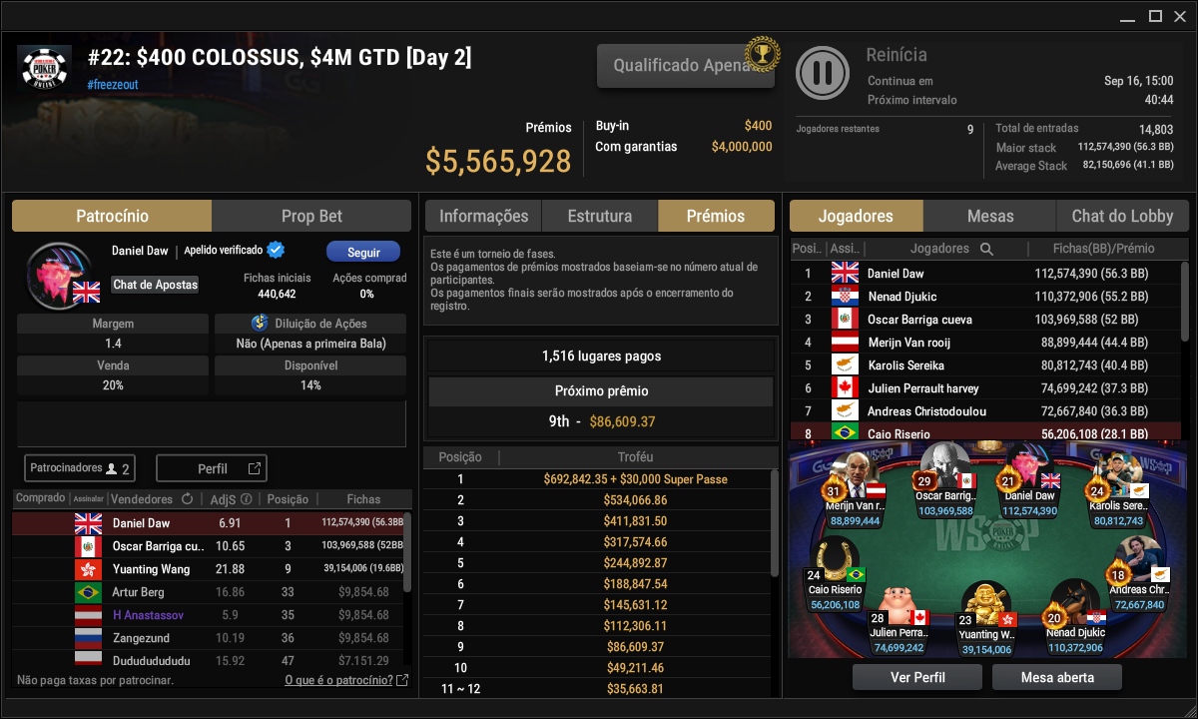The image size is (1198, 719).
Task: Open Perfil external link button
Action: [x=212, y=468]
